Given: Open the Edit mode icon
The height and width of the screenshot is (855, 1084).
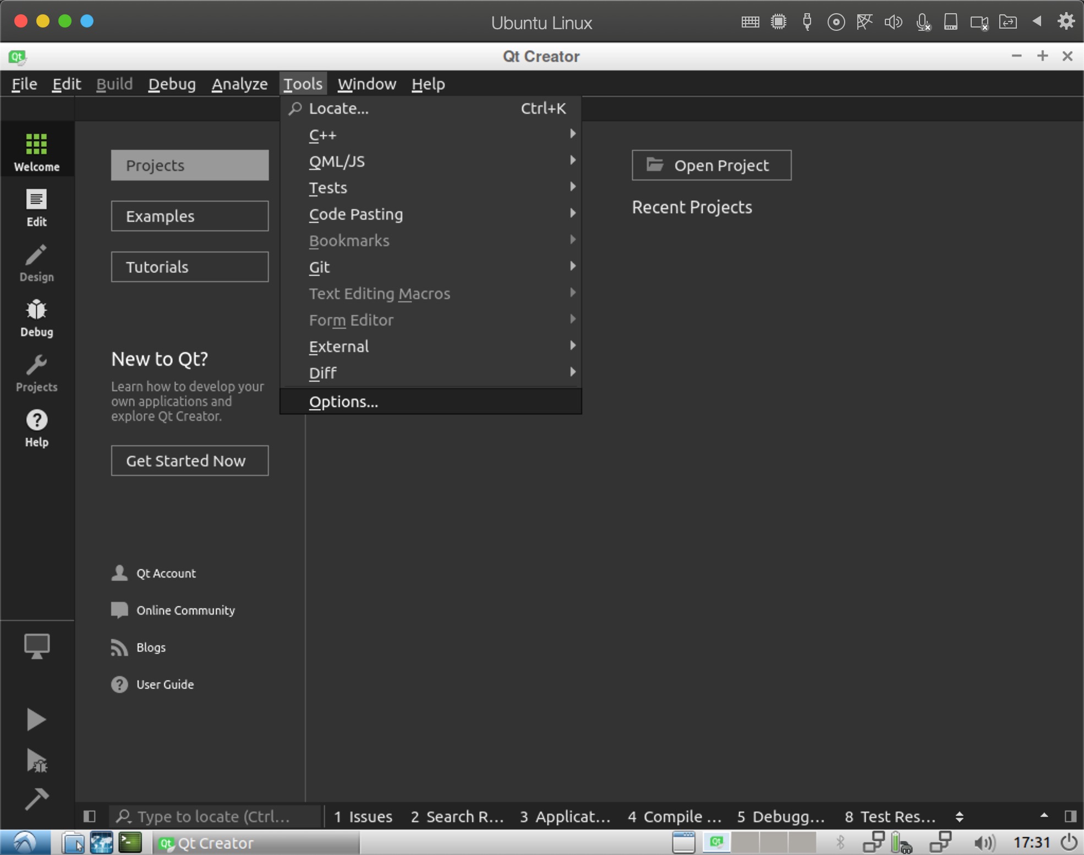Looking at the screenshot, I should [37, 199].
